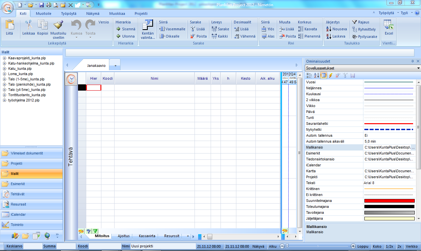Screen dimensions: 421x251
Task: Click the Koodi input field in status bar
Action: (104, 246)
